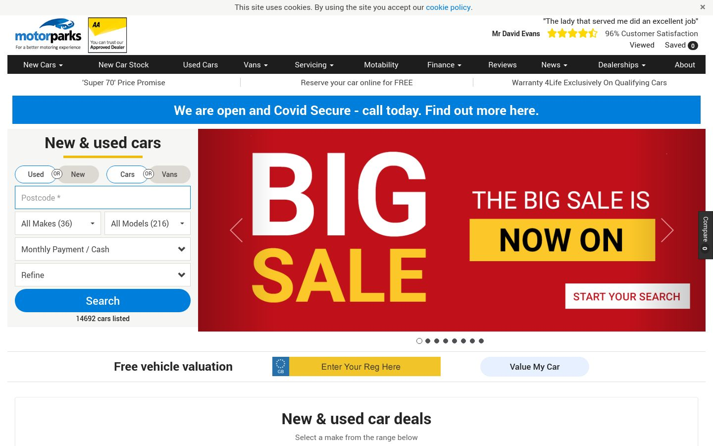Open the Compare side tab
The height and width of the screenshot is (446, 713).
coord(706,235)
